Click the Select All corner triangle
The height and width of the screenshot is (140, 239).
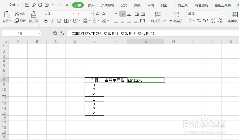[6, 41]
